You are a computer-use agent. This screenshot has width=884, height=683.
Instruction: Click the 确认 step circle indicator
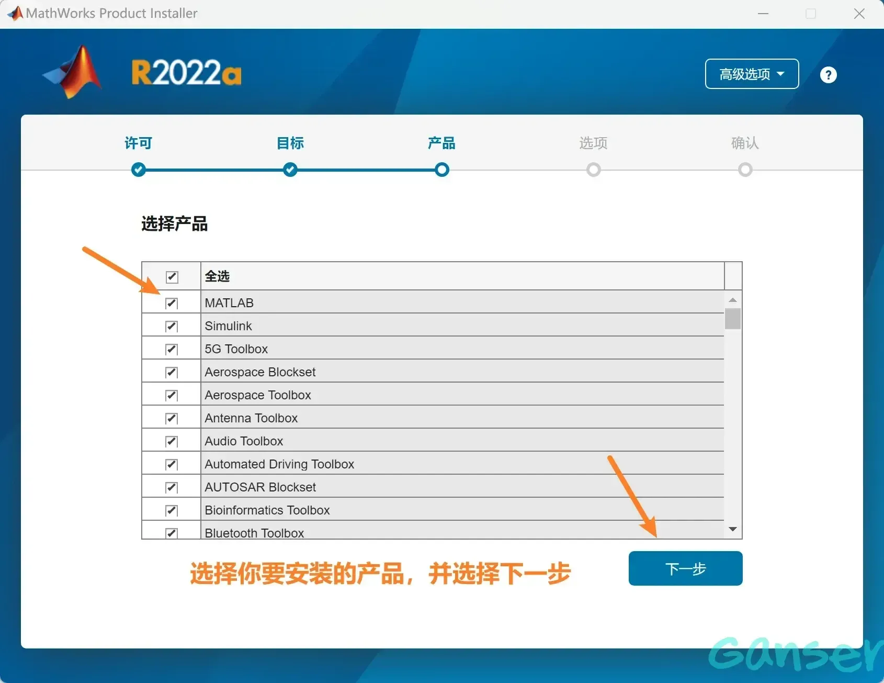tap(745, 170)
